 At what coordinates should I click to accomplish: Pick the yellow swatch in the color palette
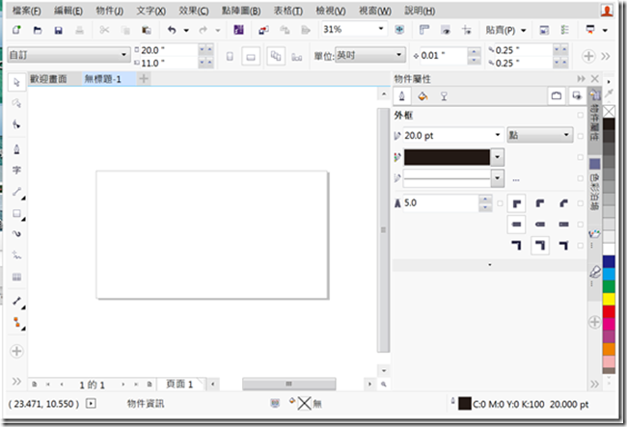coord(609,299)
